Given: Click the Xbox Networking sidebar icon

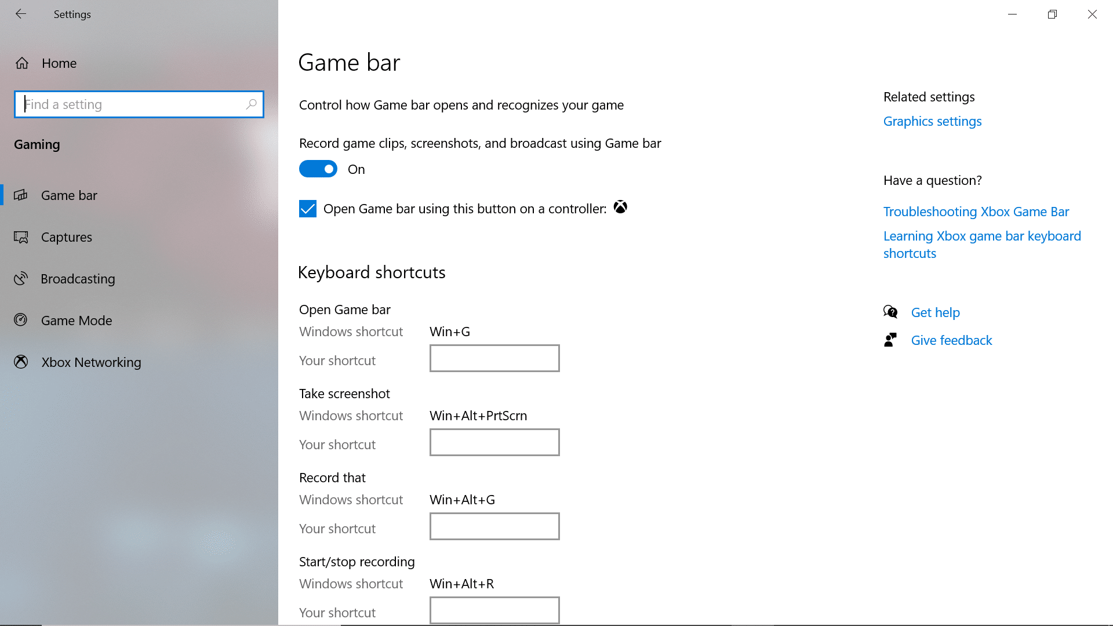Looking at the screenshot, I should (x=22, y=362).
